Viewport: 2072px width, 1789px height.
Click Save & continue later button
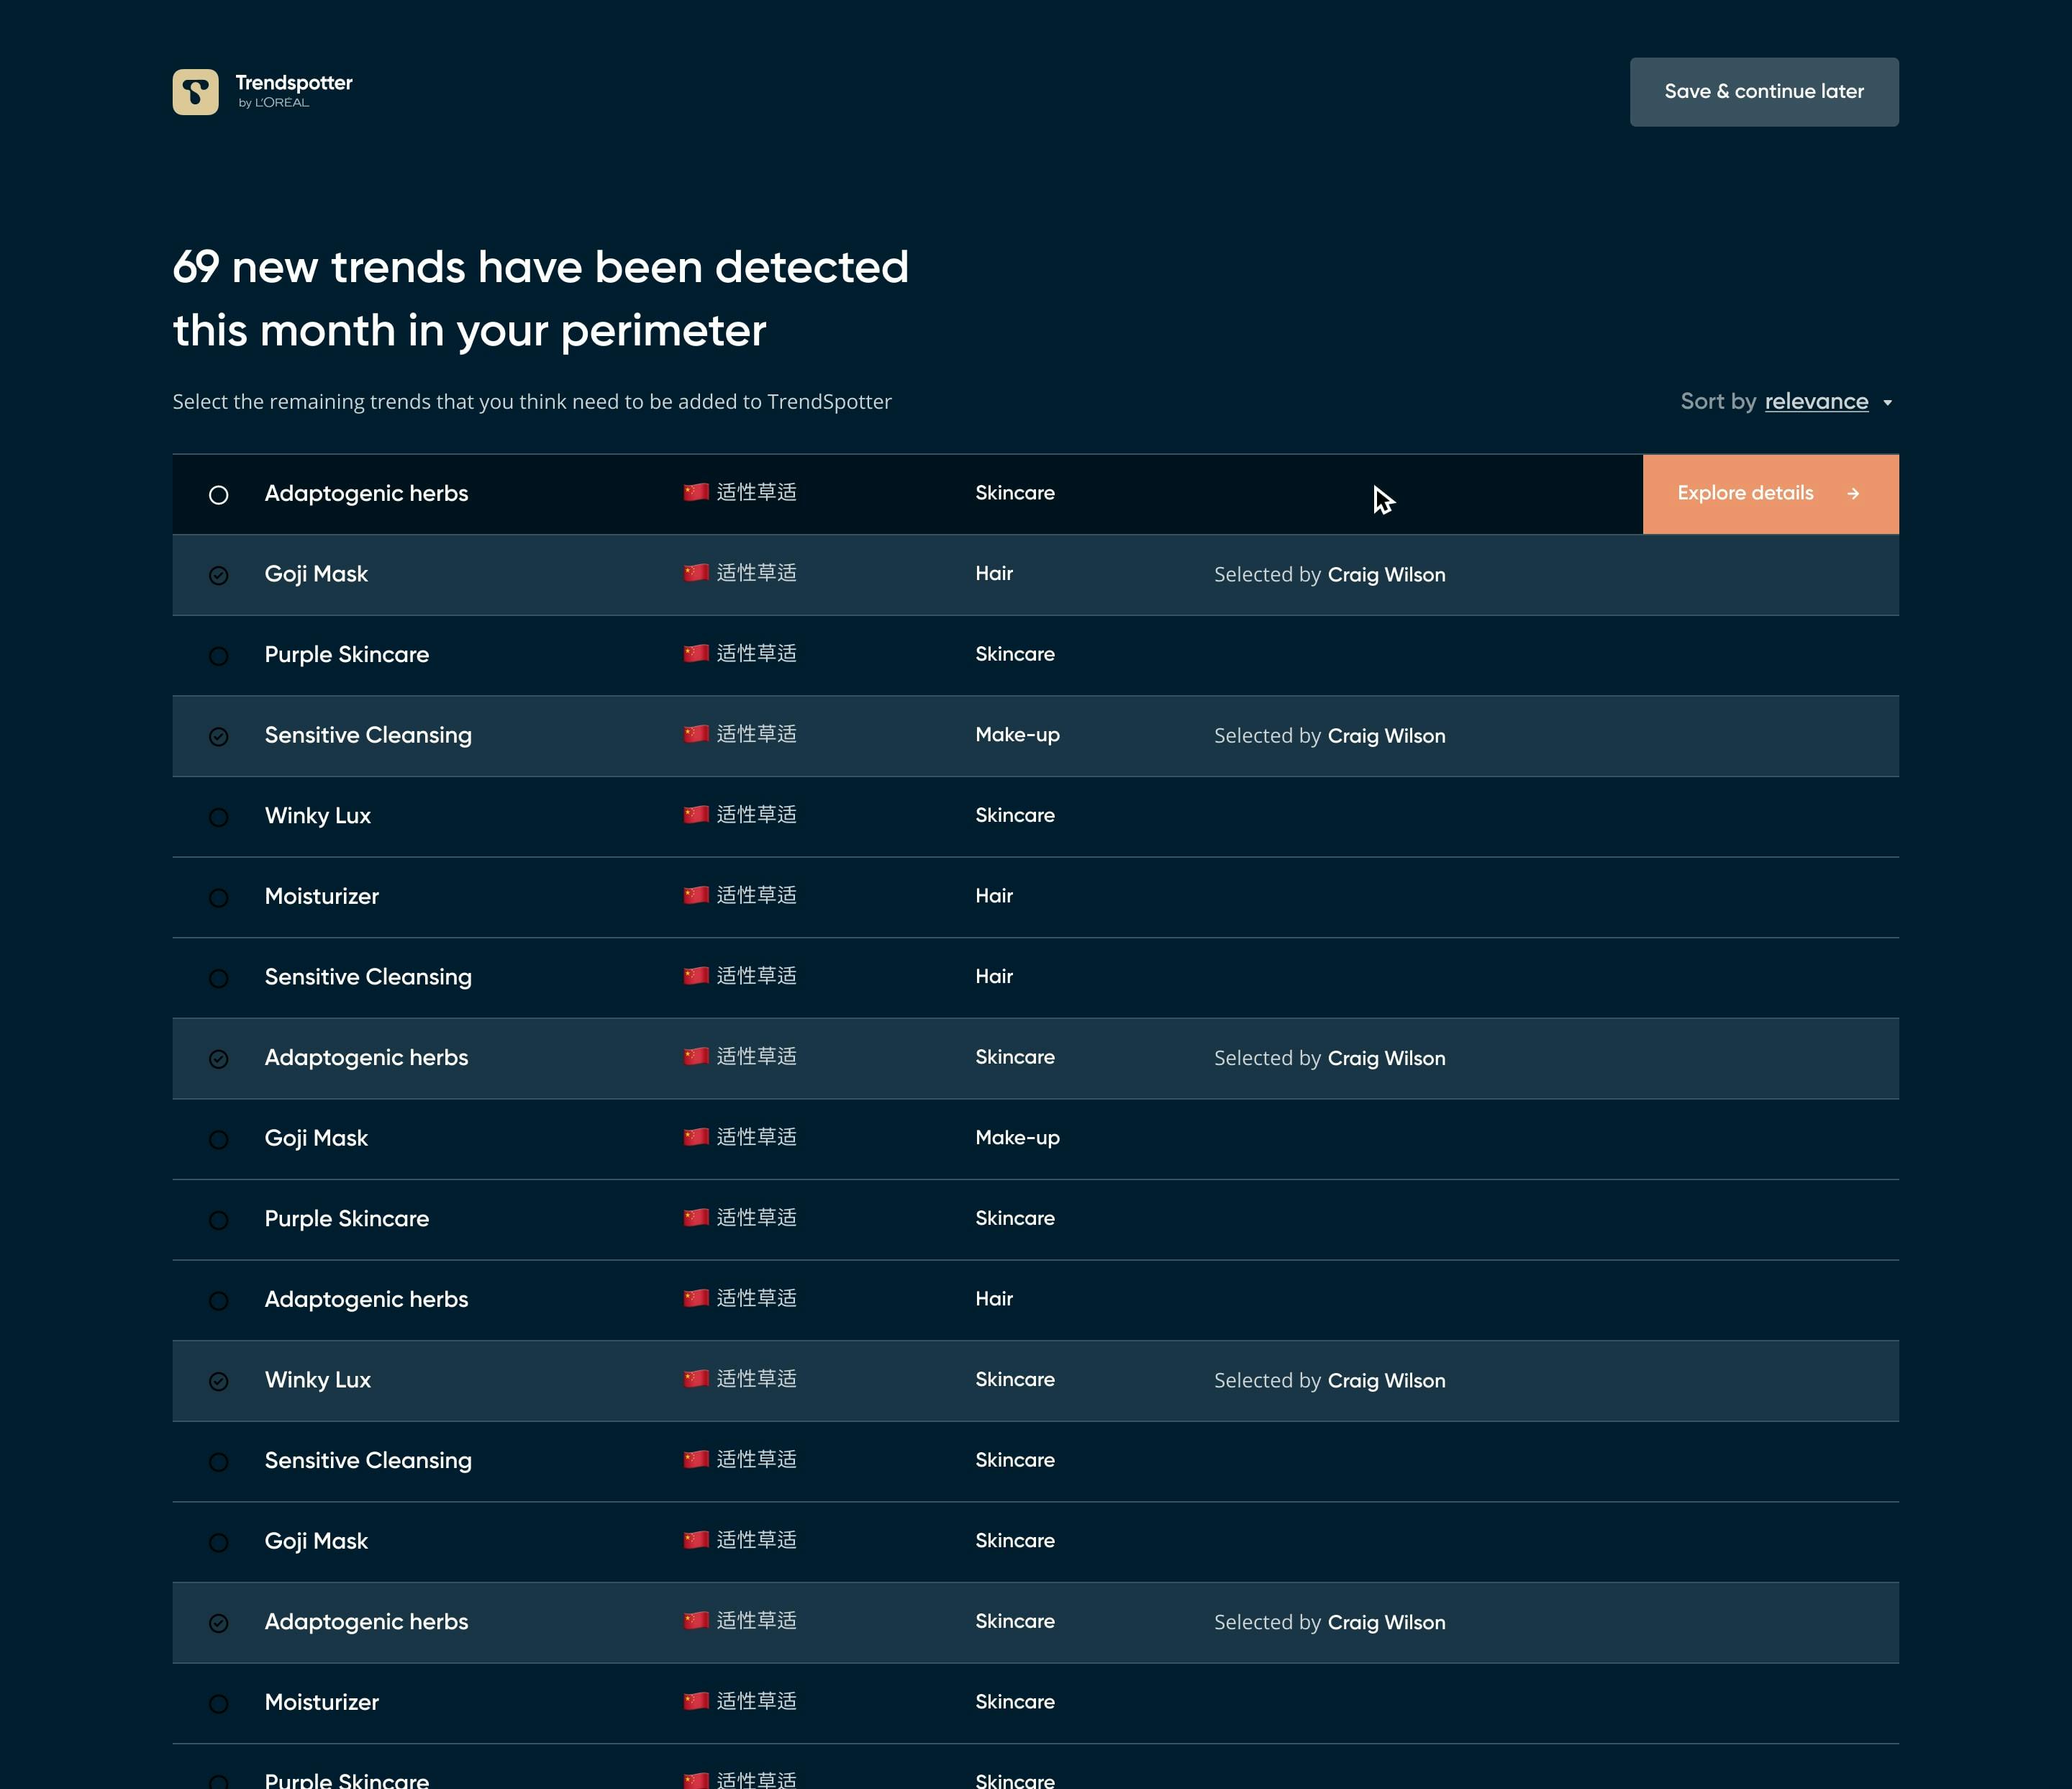1764,92
